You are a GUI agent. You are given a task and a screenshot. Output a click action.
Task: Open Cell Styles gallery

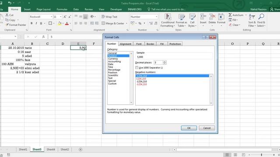point(192,20)
